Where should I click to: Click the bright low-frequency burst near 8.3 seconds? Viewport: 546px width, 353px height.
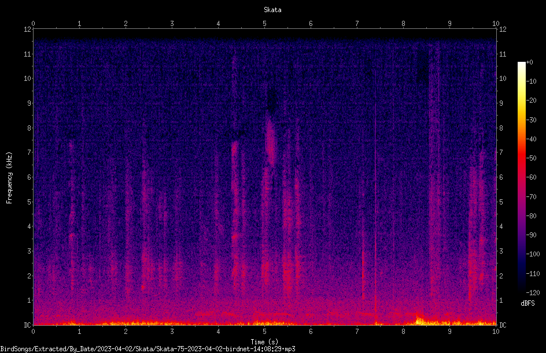[419, 320]
